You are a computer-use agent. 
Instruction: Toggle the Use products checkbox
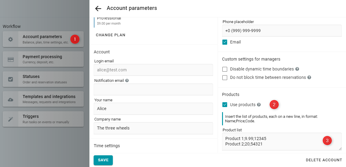tap(225, 105)
